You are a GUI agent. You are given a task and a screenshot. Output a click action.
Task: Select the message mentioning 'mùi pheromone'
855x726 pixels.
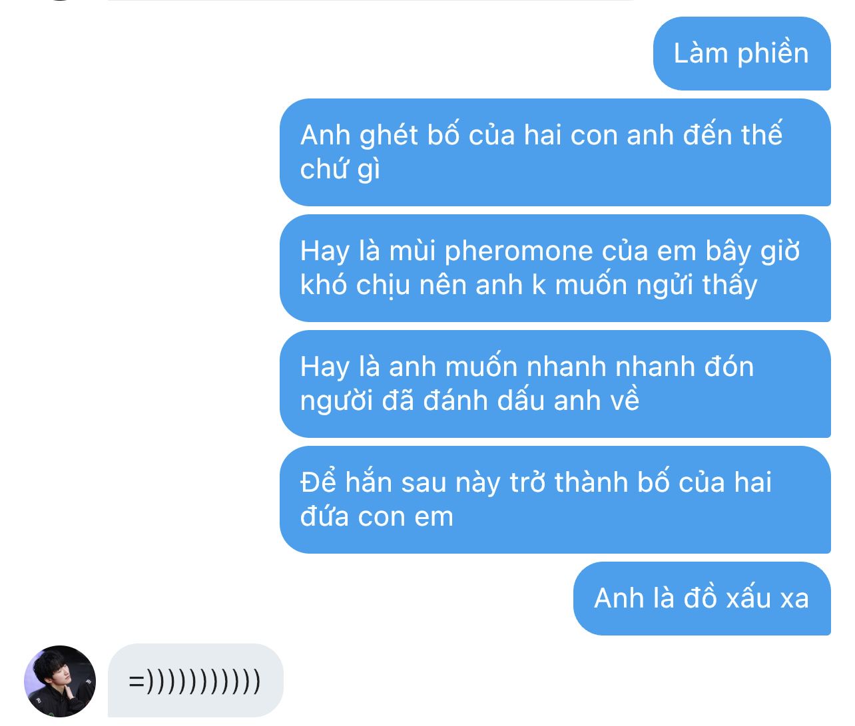tap(555, 268)
